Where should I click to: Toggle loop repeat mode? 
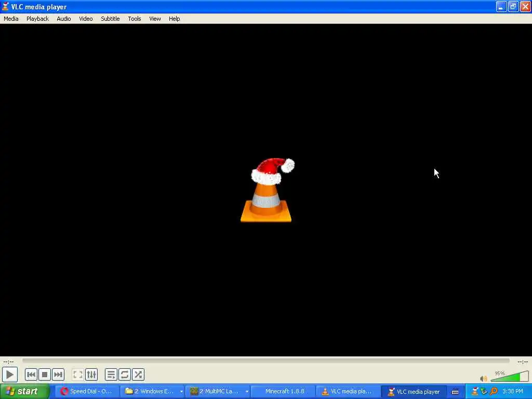[125, 375]
